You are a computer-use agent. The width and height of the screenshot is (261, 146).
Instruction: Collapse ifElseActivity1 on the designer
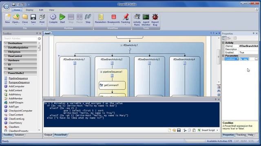122,45
